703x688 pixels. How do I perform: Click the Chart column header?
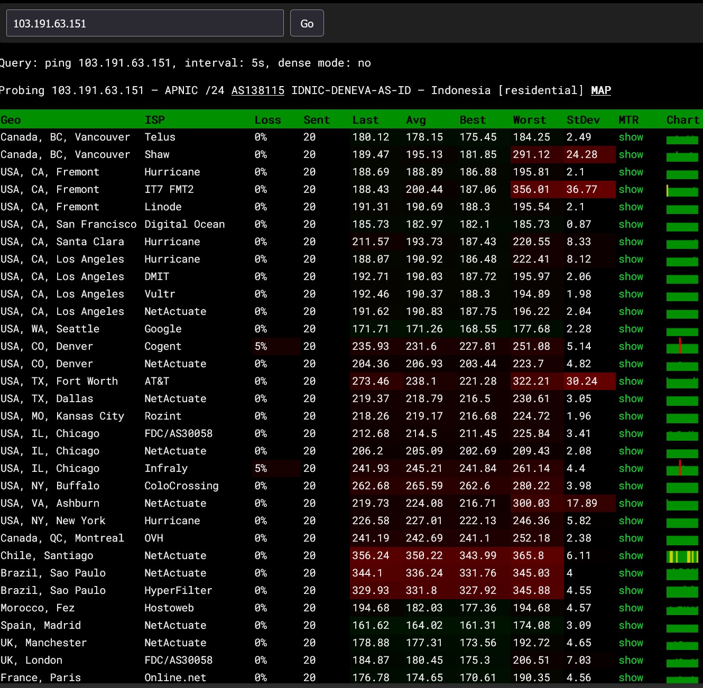click(683, 120)
